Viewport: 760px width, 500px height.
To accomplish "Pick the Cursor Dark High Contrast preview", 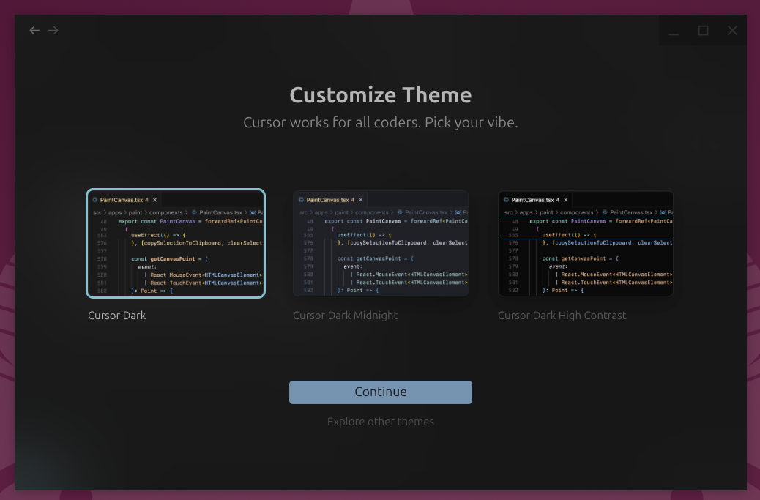I will click(x=586, y=243).
